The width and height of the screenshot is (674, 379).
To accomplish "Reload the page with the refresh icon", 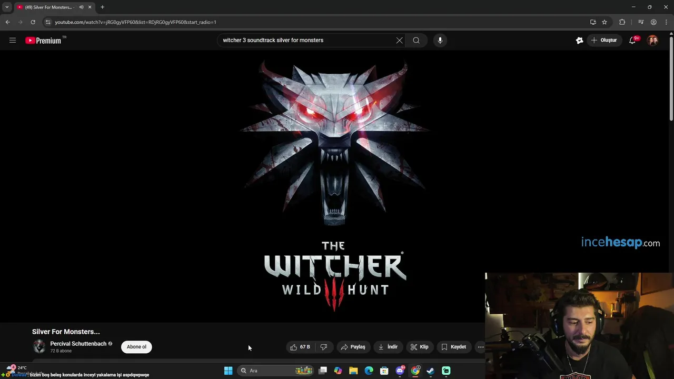I will coord(33,22).
